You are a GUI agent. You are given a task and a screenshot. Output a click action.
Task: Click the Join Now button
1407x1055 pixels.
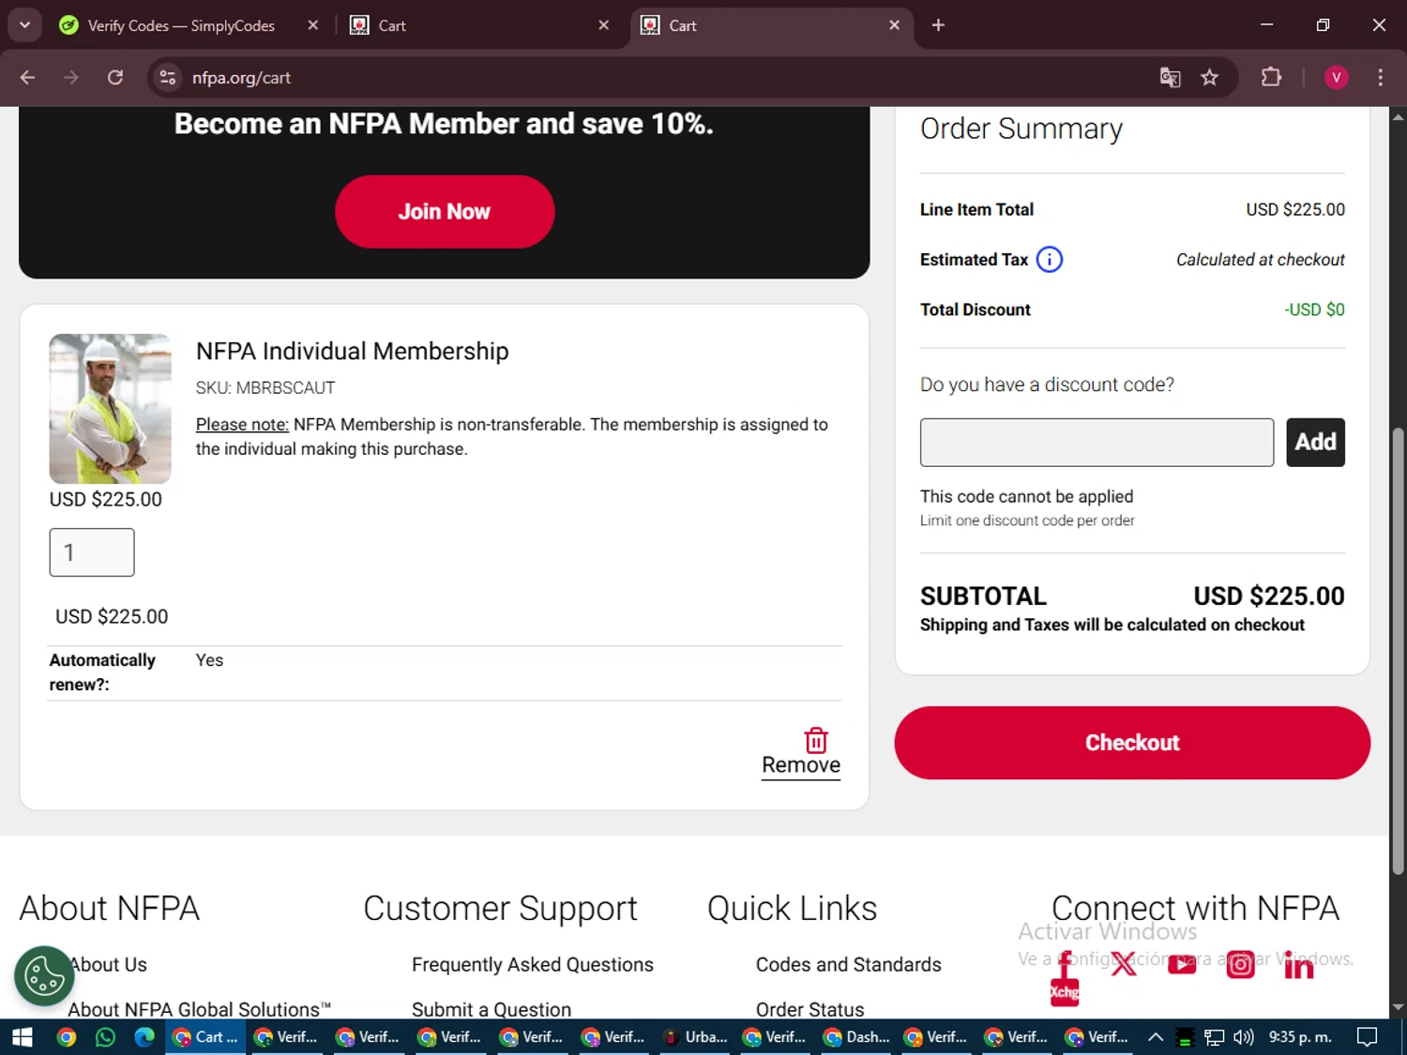click(x=445, y=212)
